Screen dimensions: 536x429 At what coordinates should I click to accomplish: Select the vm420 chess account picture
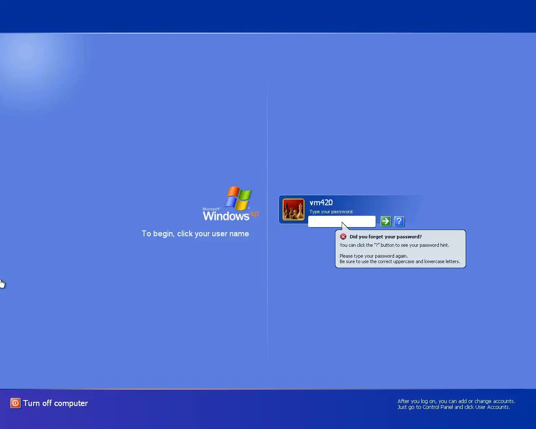pyautogui.click(x=294, y=209)
